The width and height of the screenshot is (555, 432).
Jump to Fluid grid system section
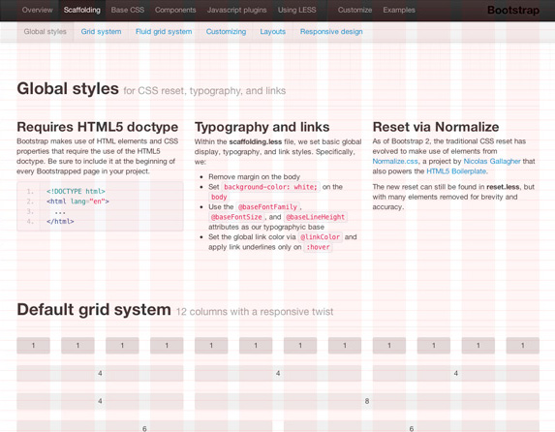coord(164,32)
